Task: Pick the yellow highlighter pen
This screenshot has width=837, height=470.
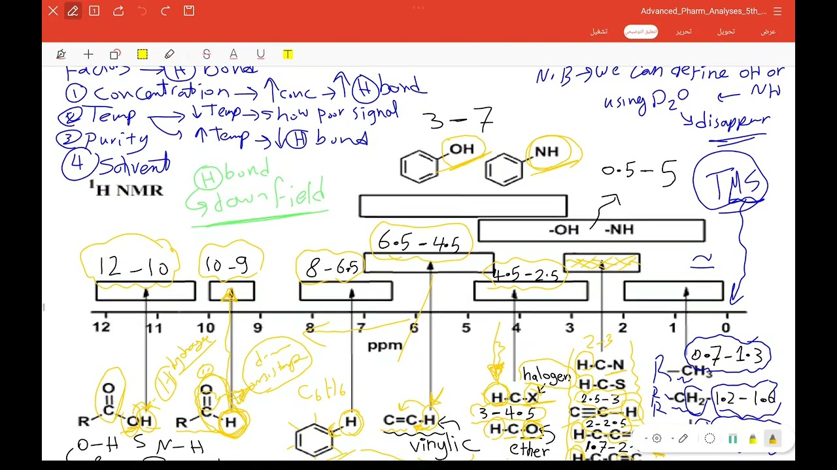Action: (x=753, y=439)
